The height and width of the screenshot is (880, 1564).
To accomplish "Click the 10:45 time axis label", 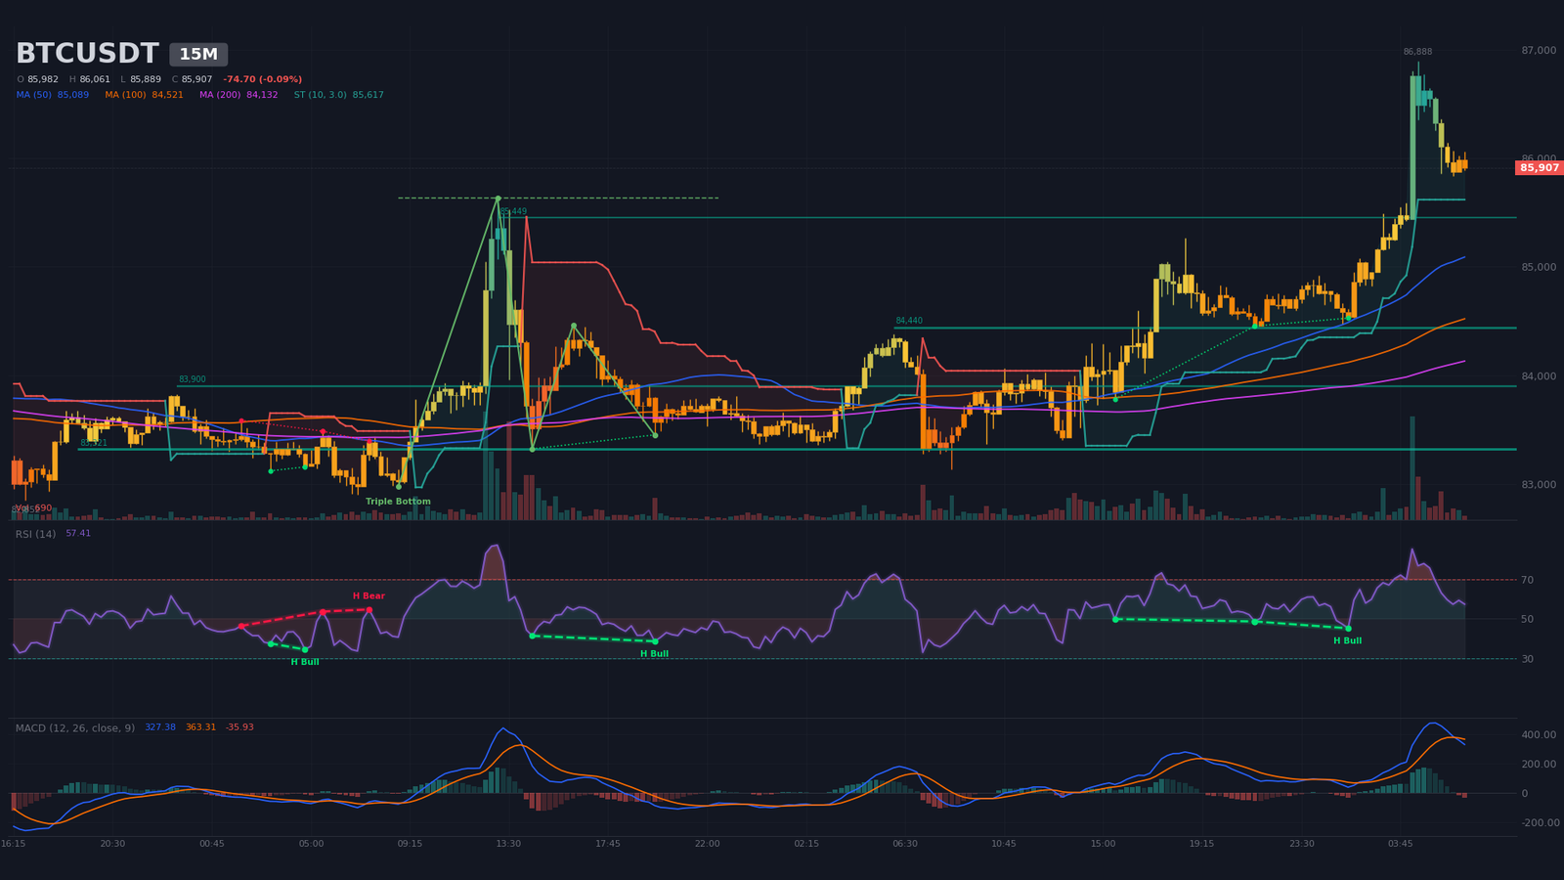I will (1004, 844).
